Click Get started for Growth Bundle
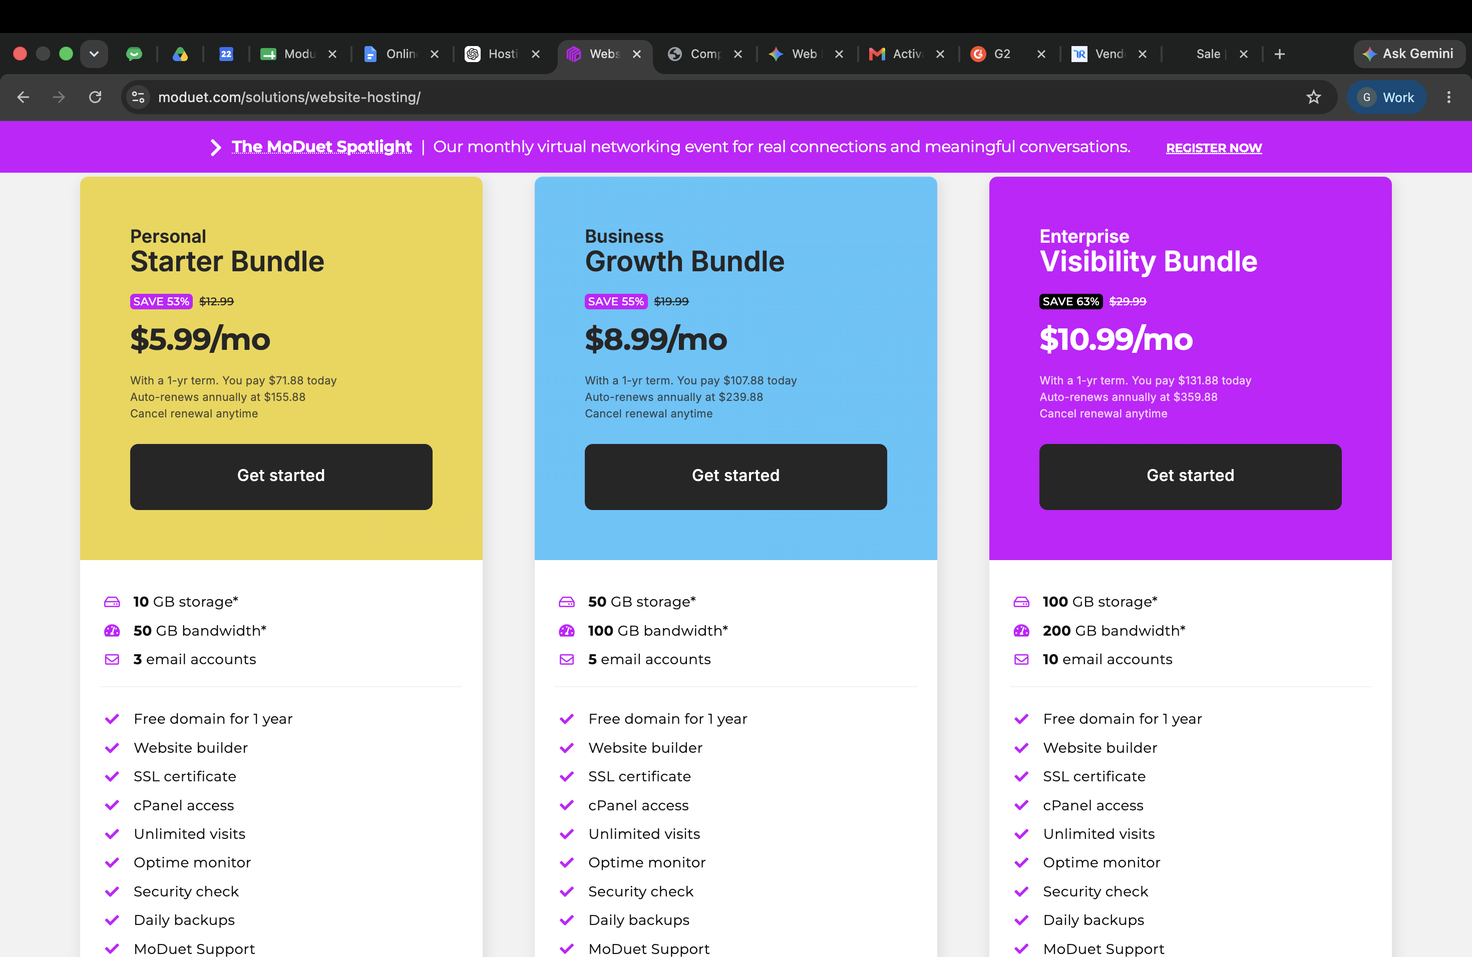 click(735, 476)
